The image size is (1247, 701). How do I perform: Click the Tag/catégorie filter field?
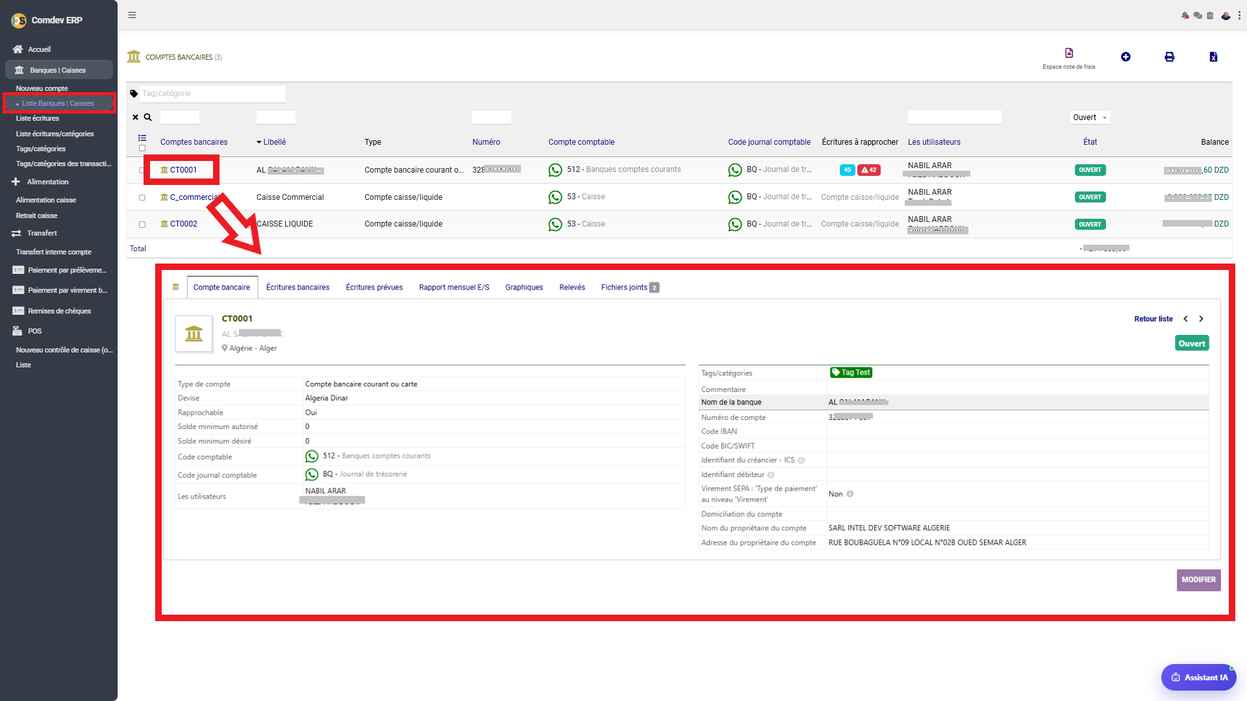212,93
